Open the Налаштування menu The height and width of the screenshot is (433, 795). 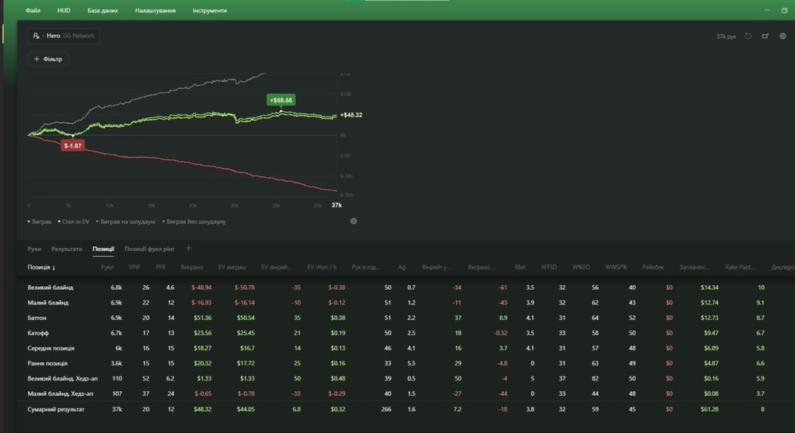(x=155, y=11)
